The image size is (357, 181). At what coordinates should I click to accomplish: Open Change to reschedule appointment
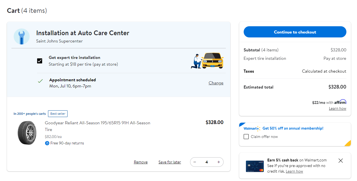(216, 83)
